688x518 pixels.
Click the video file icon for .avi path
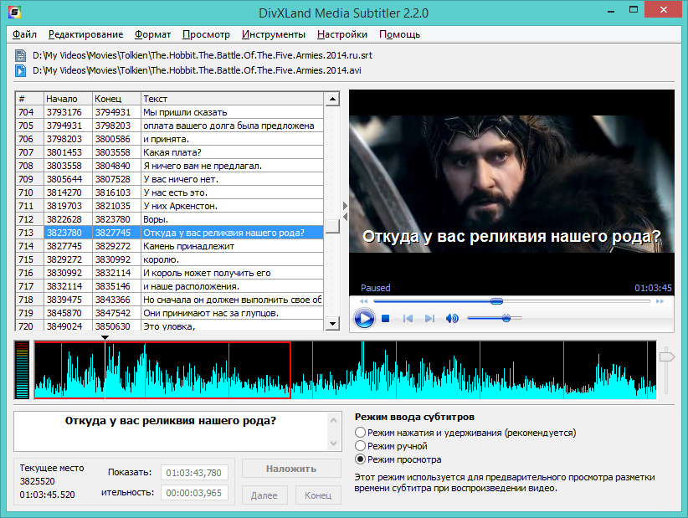21,70
